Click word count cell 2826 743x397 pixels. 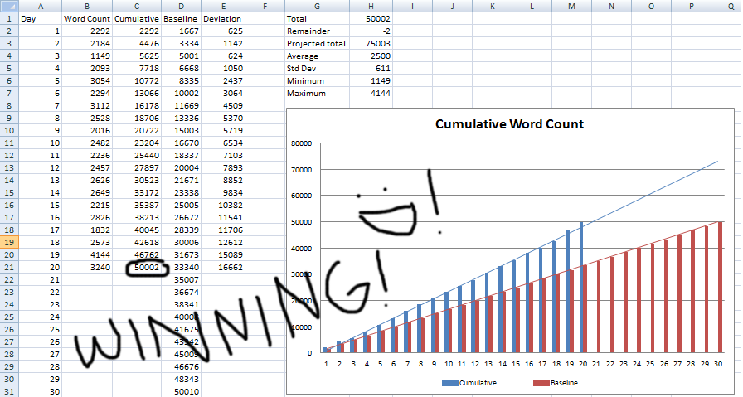click(x=87, y=217)
